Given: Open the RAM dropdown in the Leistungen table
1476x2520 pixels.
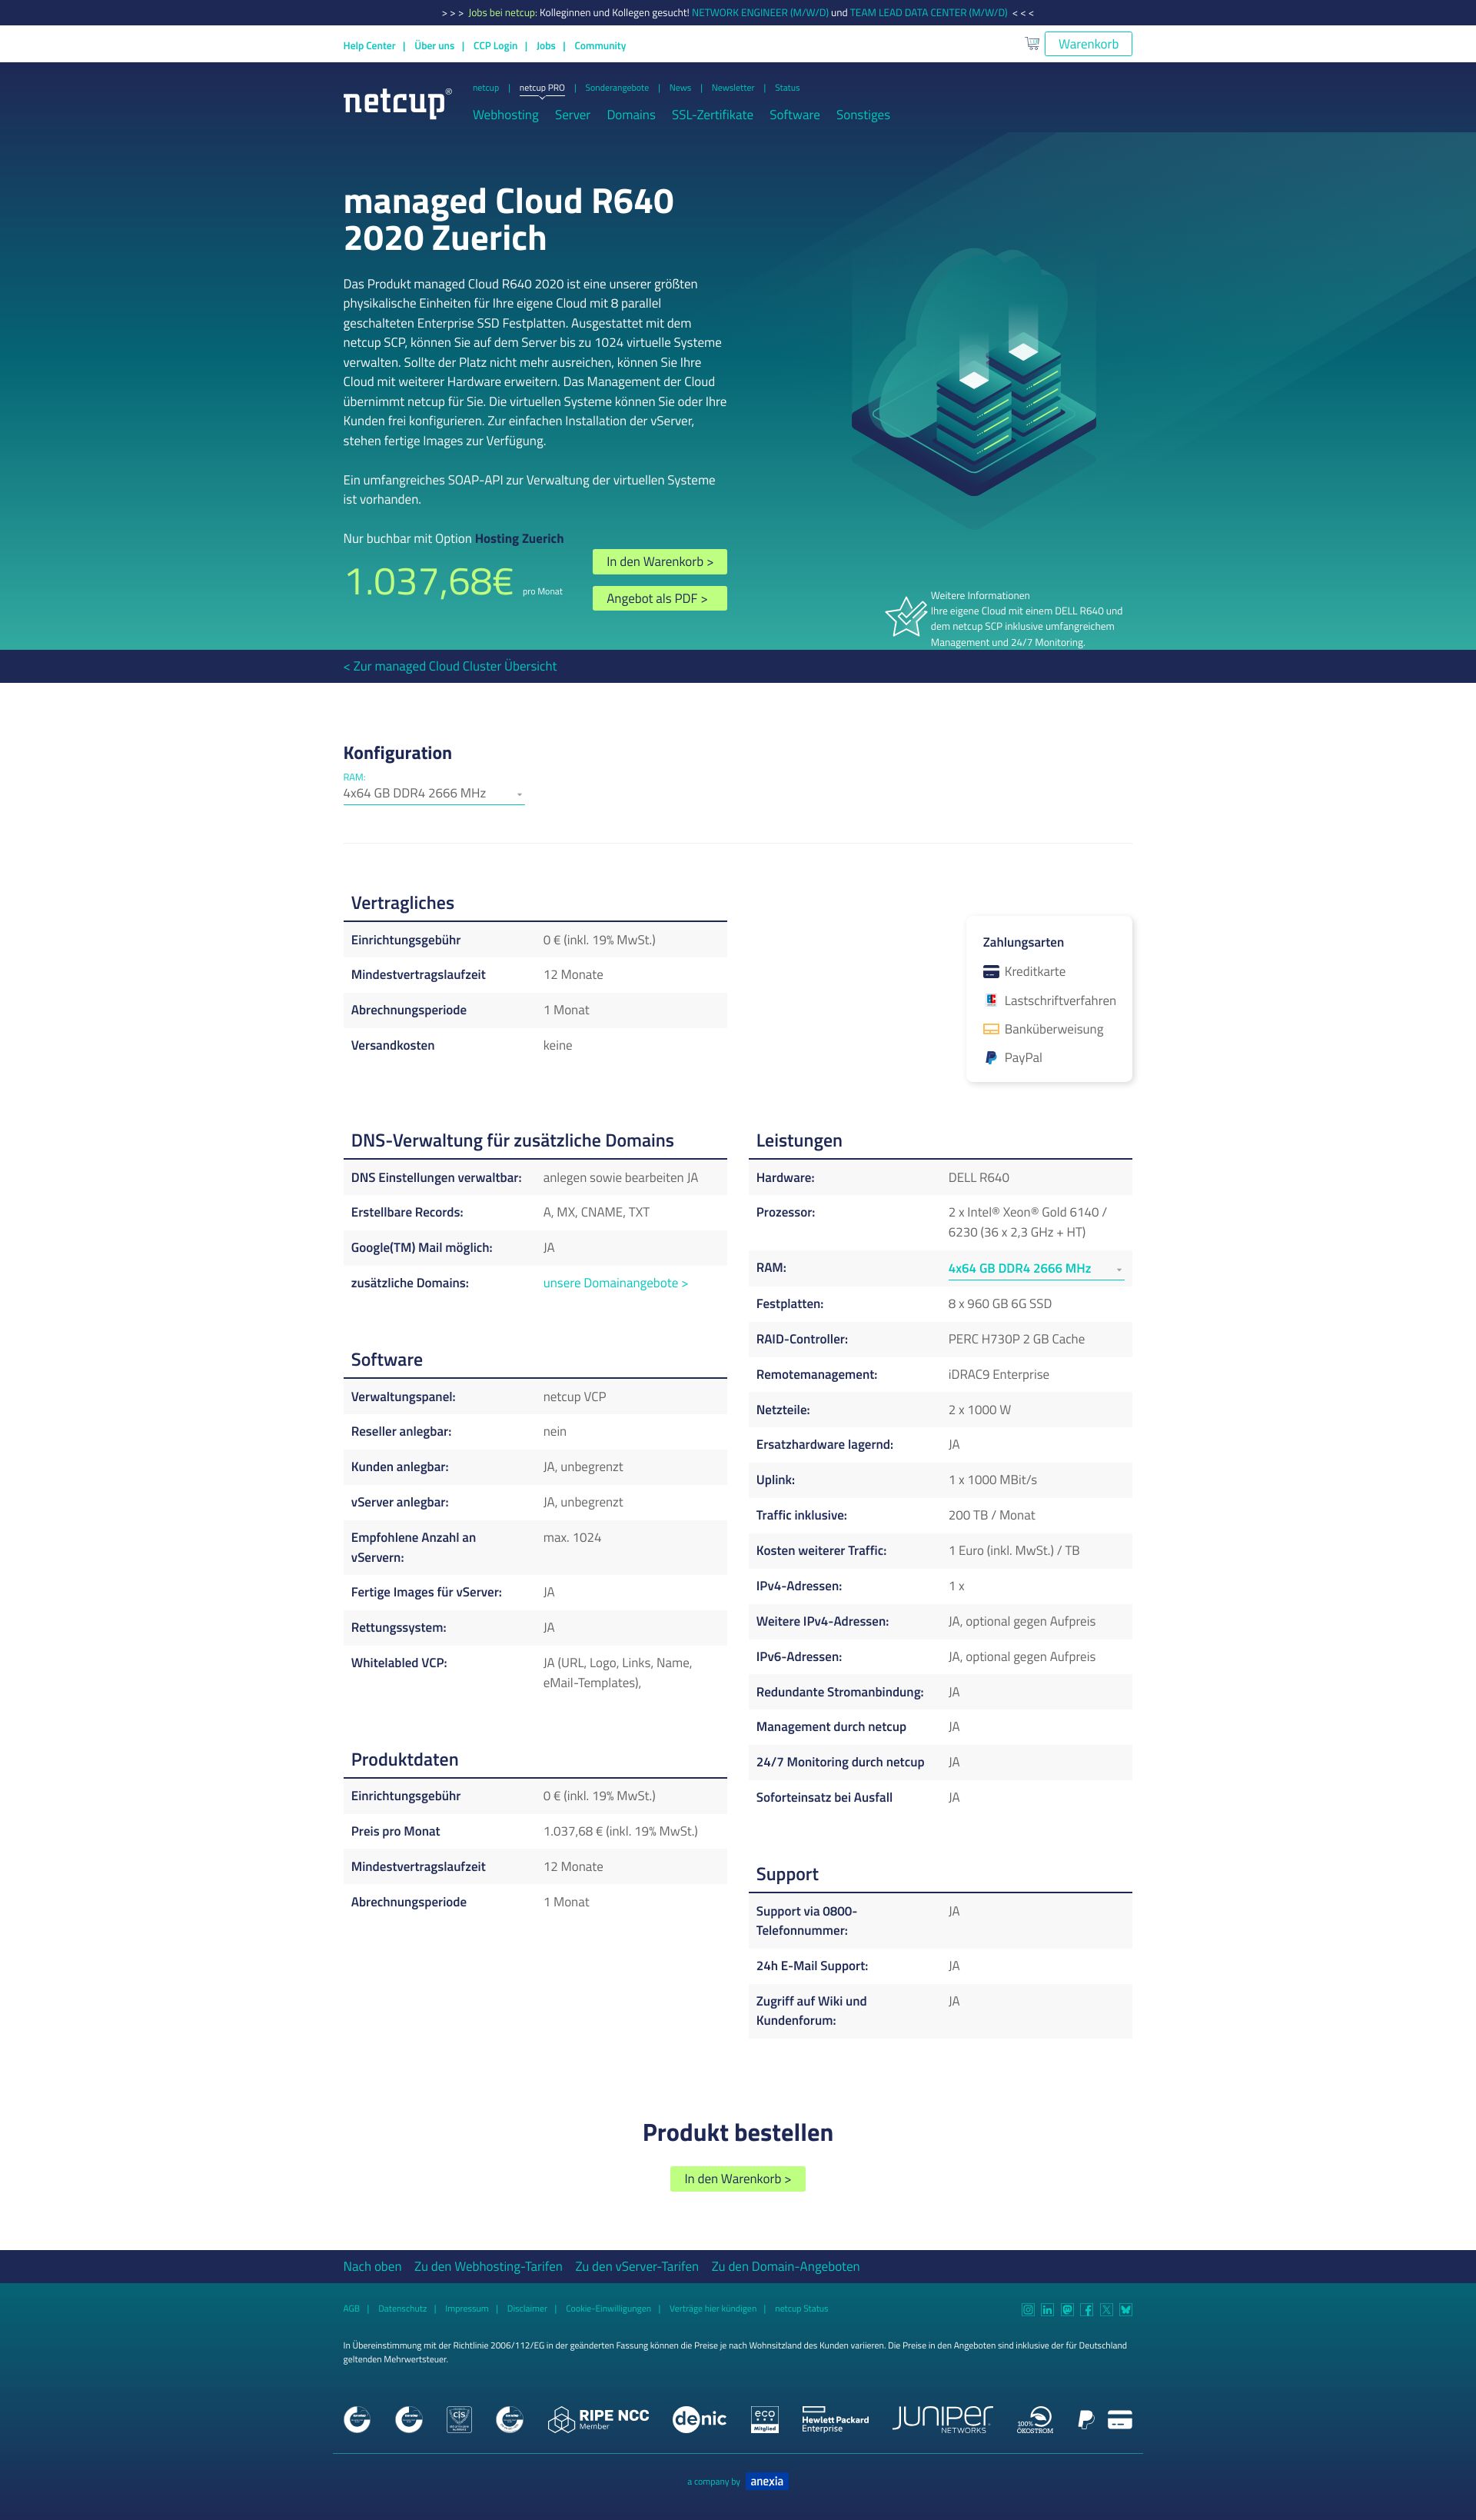Looking at the screenshot, I should point(1036,1268).
